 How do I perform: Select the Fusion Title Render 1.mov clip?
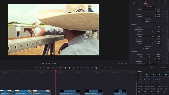70,92
